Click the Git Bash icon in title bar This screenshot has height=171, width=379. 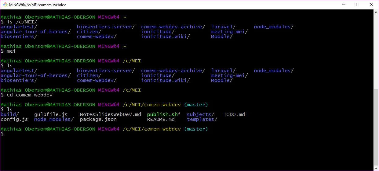point(5,5)
